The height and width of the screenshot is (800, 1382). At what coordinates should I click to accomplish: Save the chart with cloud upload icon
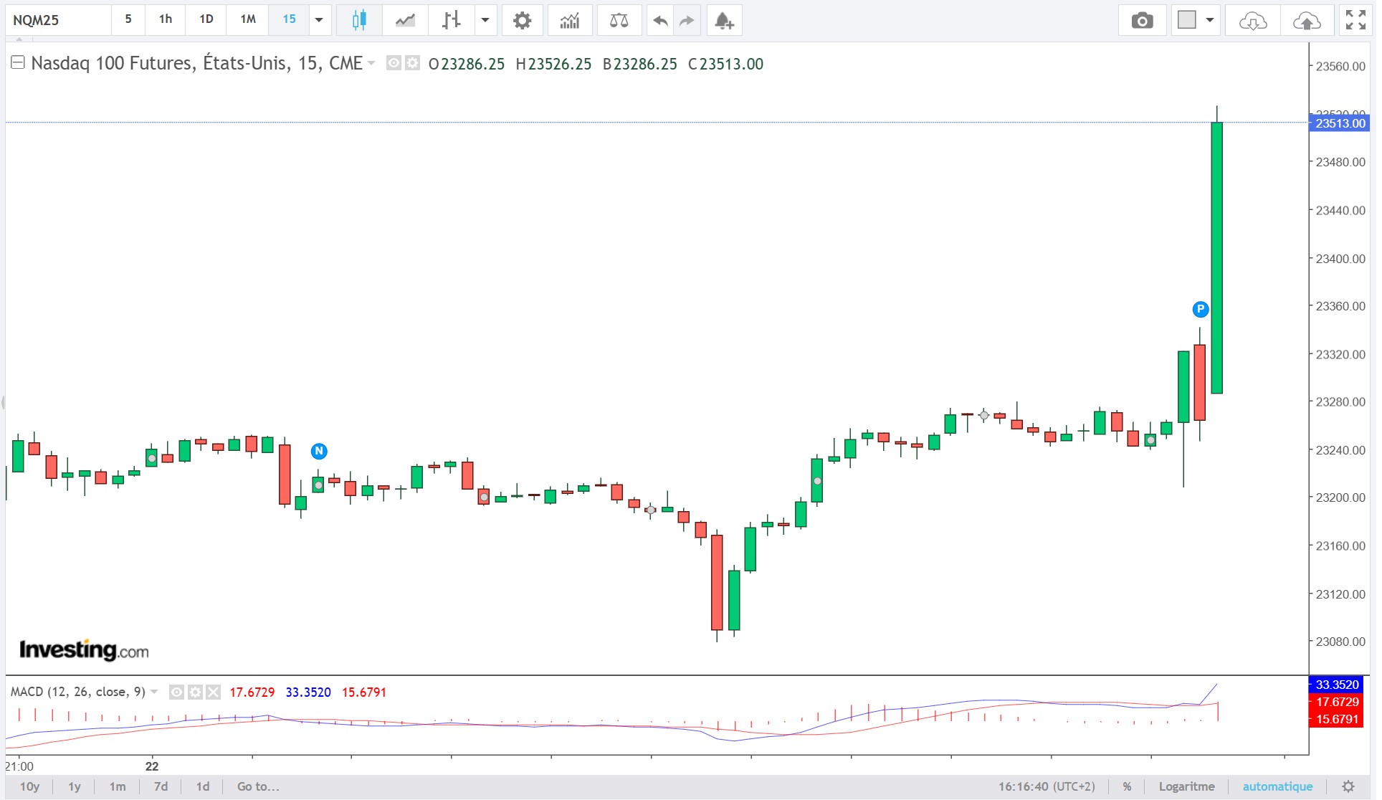pyautogui.click(x=1307, y=20)
